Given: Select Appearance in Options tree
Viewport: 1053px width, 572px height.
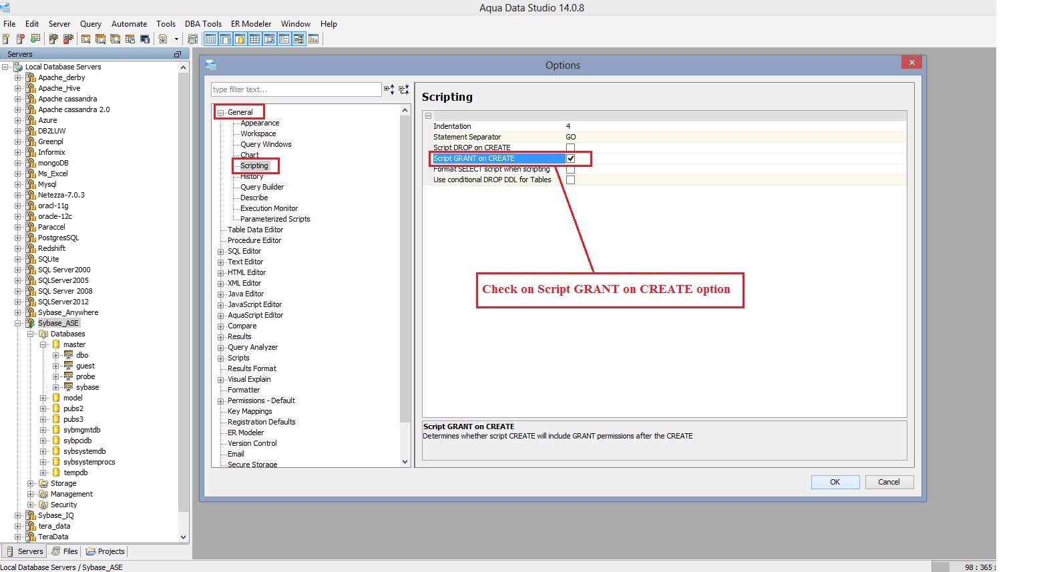Looking at the screenshot, I should (x=260, y=123).
